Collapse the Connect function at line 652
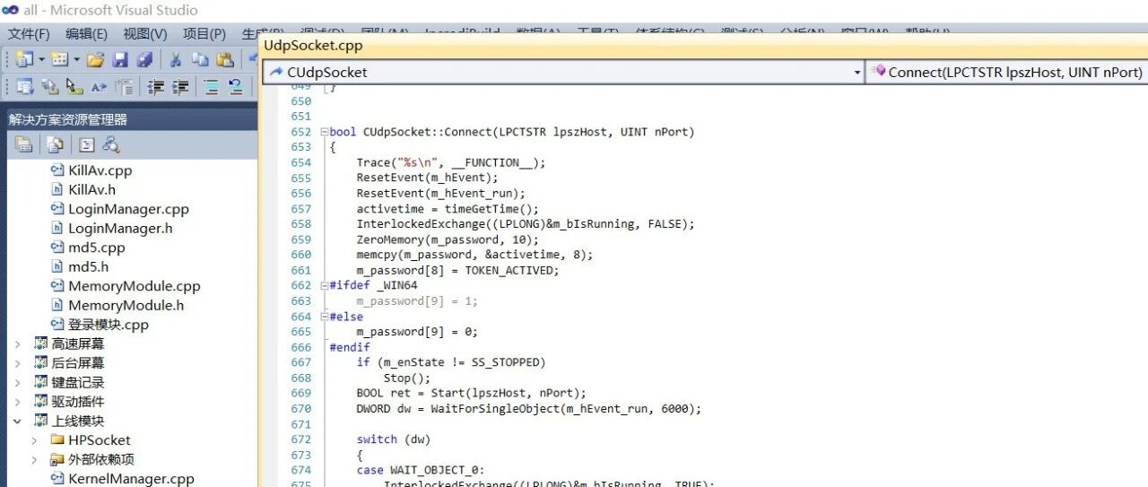Screen dimensions: 1148x487 coord(324,132)
